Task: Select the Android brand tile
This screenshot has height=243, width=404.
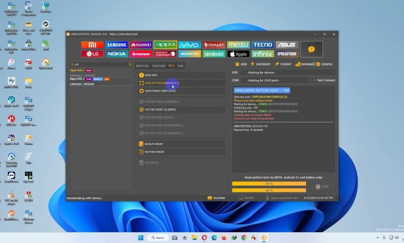Action: click(214, 54)
